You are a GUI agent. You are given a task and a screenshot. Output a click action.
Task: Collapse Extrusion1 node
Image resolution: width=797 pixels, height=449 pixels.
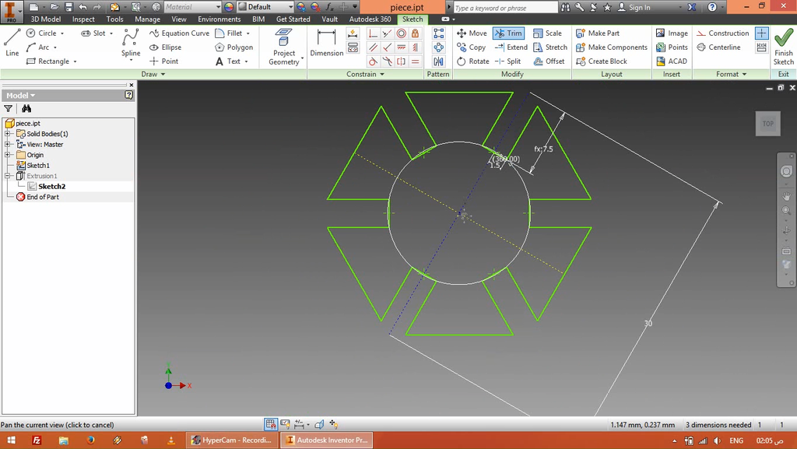coord(8,176)
